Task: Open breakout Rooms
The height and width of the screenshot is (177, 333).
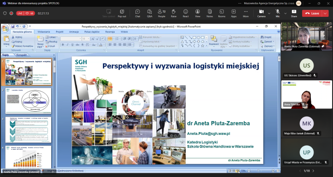Action: tap(222, 13)
